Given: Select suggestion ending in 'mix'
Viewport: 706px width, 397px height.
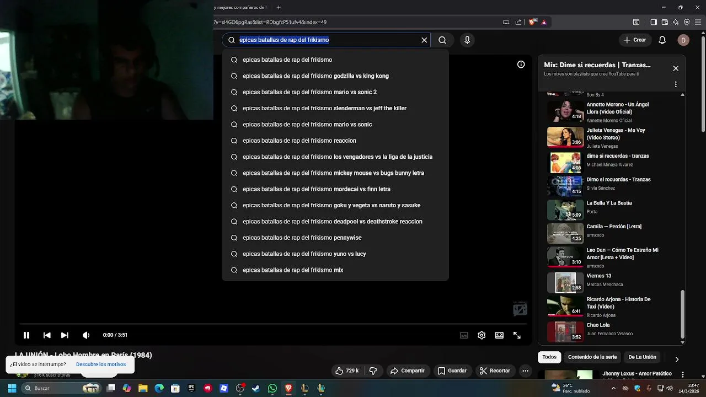Looking at the screenshot, I should (335, 270).
